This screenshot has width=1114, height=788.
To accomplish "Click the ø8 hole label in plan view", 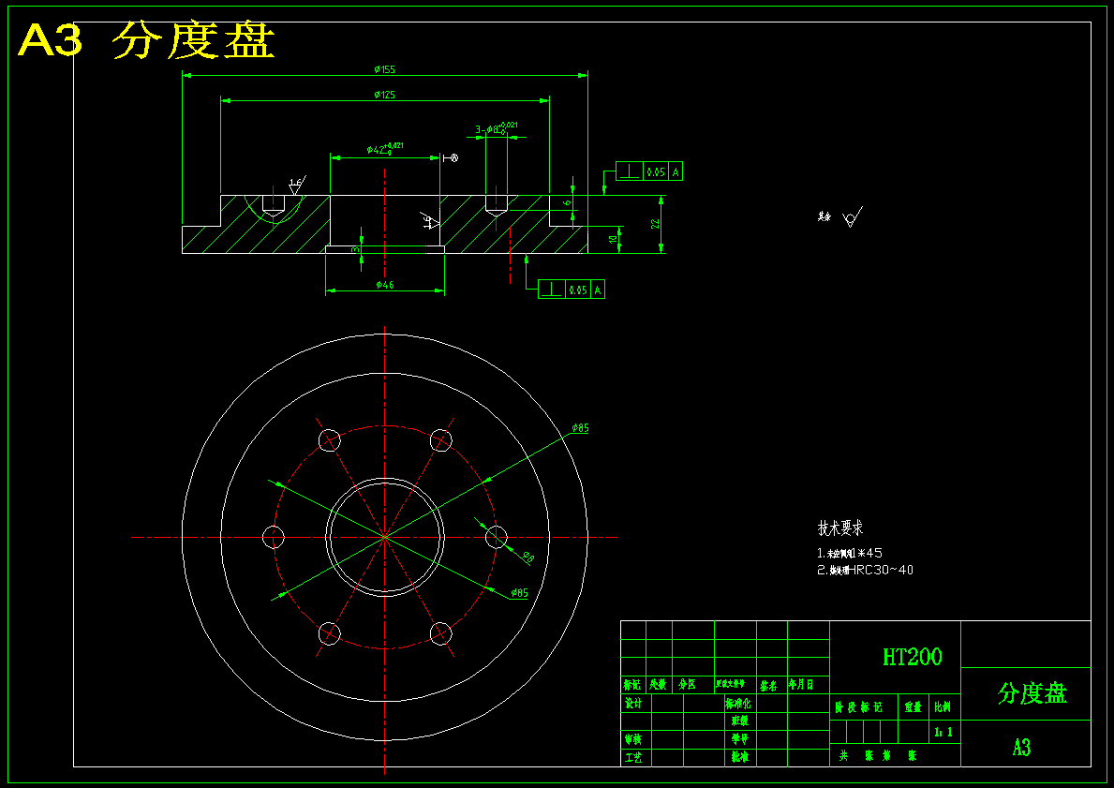I will coord(527,558).
